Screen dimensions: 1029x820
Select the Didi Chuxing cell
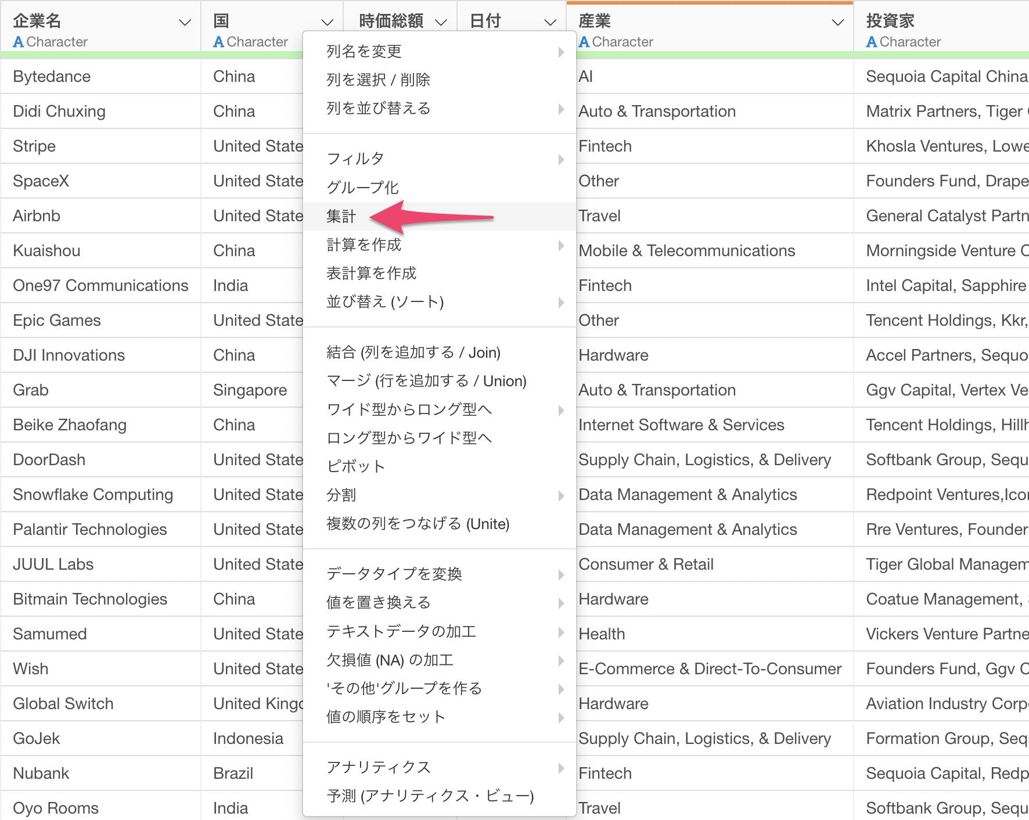pyautogui.click(x=100, y=112)
